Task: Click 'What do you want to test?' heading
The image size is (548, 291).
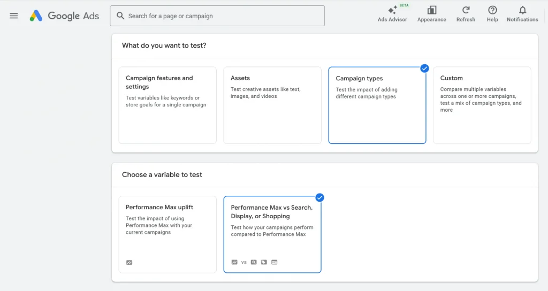Action: 164,45
